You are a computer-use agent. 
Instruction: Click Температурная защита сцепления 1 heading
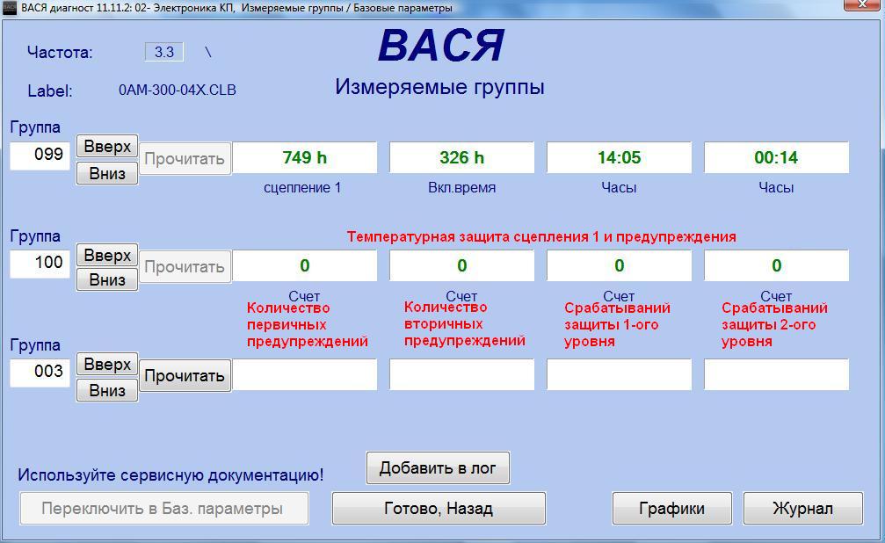[x=541, y=236]
